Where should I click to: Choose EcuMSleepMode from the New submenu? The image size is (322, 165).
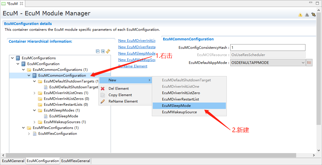click(176, 106)
